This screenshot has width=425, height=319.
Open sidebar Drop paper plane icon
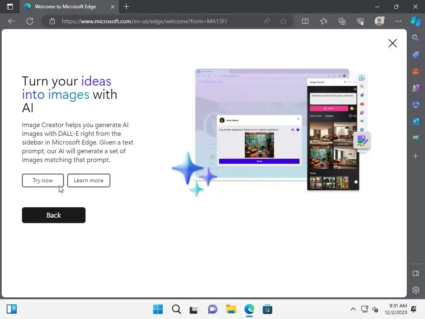(416, 138)
